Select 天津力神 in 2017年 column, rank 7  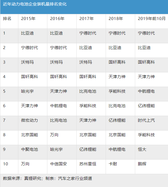pyautogui.click(x=88, y=120)
